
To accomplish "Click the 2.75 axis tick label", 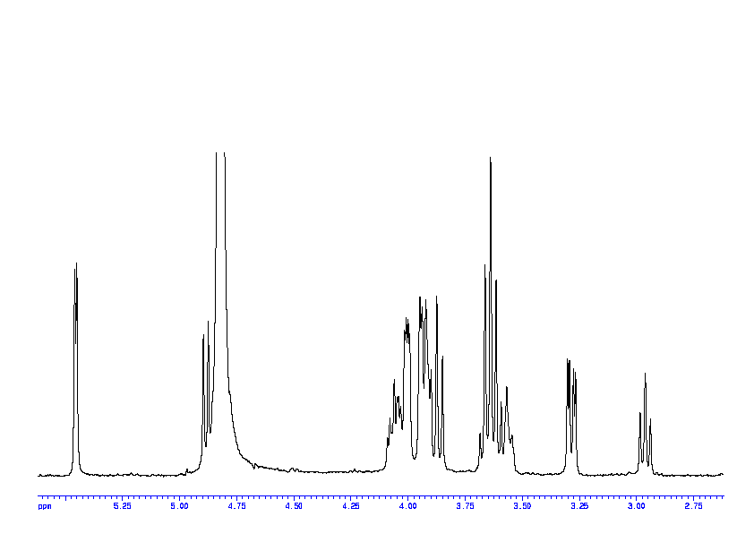I will pos(693,506).
